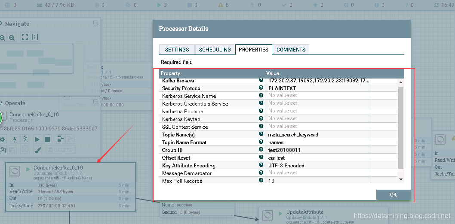Zoom in using the Navigate panel
Screen dimensions: 455x224
3,38
